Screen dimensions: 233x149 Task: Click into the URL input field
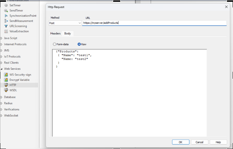pos(154,23)
